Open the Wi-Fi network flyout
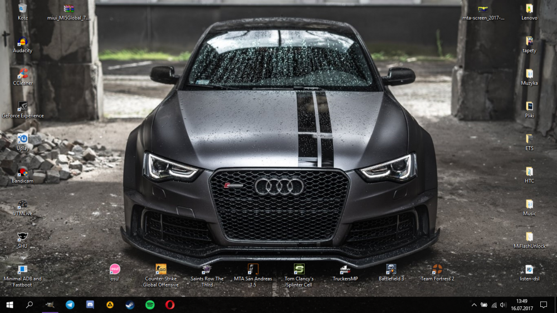 point(494,305)
